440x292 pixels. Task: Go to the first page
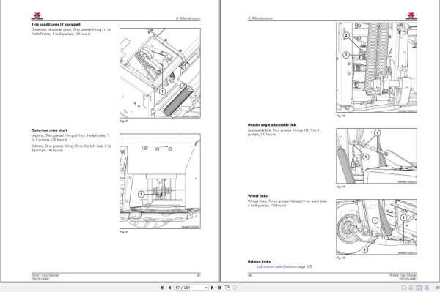point(162,288)
